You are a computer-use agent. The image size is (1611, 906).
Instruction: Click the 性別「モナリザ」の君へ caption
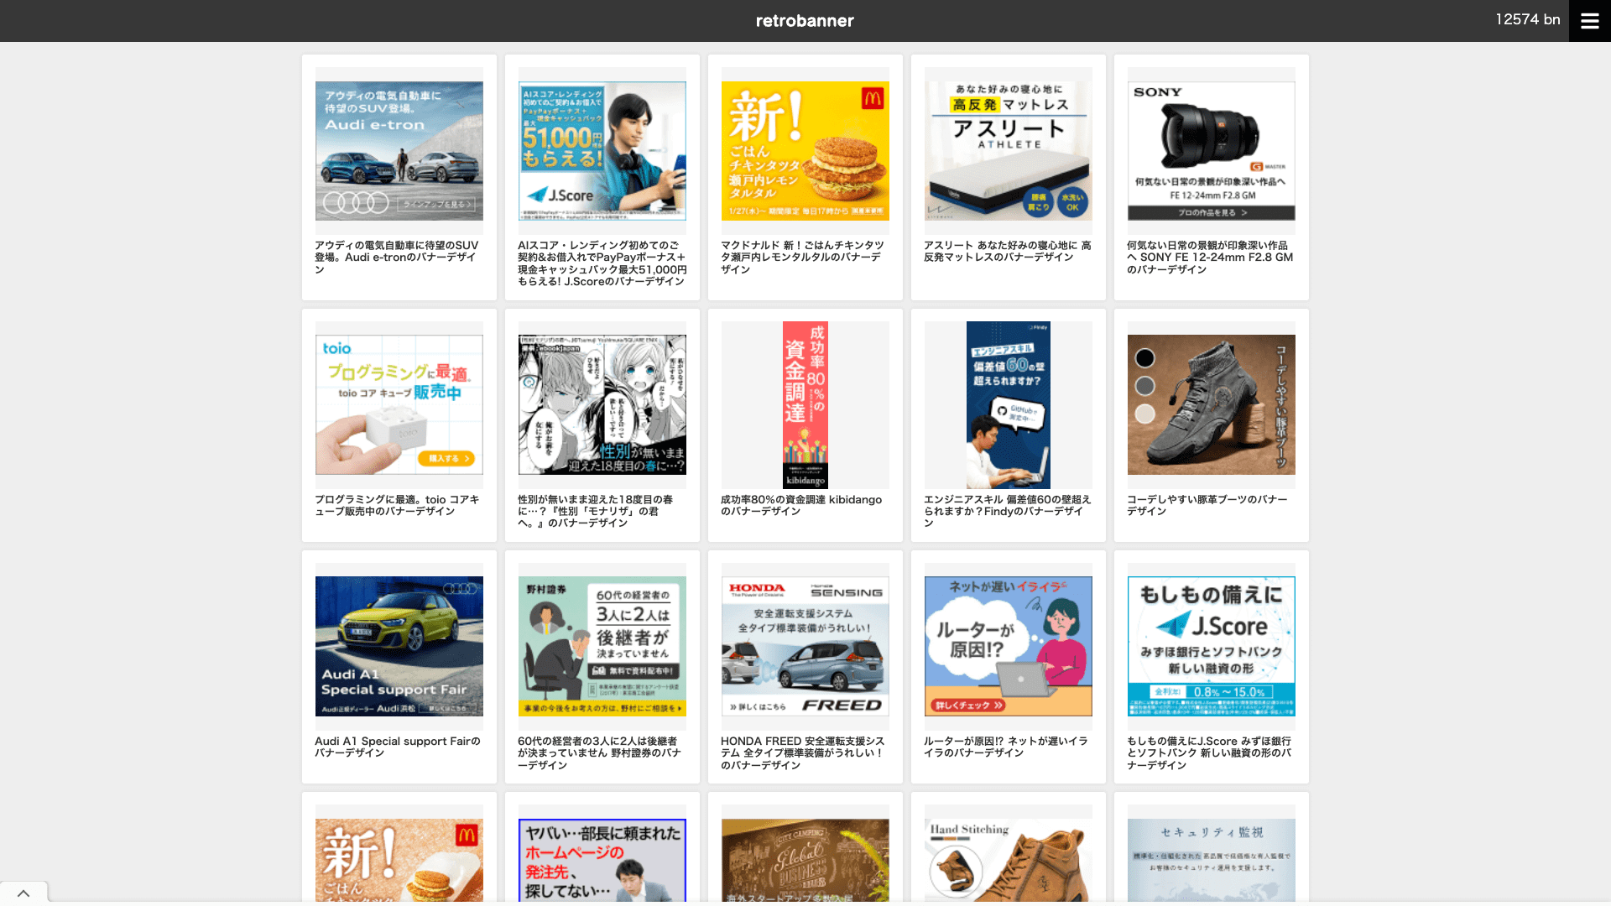coord(596,511)
